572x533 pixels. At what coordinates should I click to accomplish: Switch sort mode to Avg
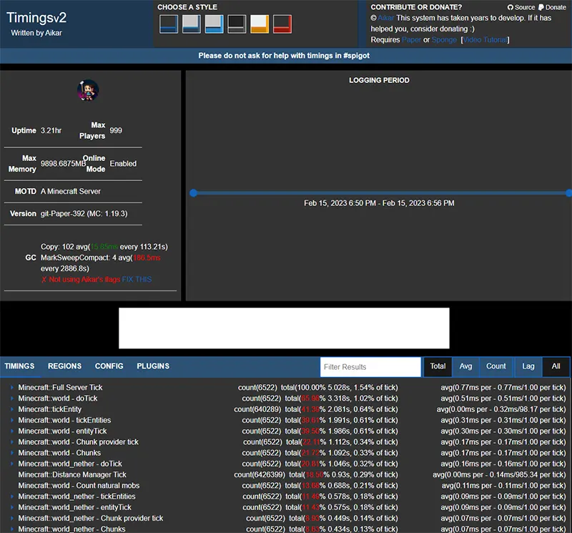coord(465,366)
